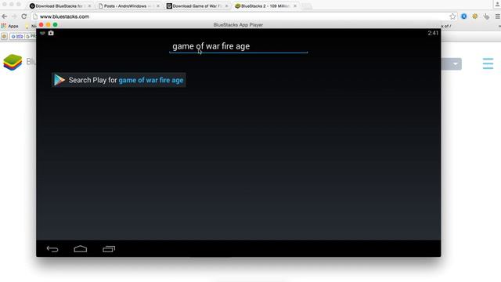This screenshot has width=501, height=282.
Task: Click the blue round Chrome extension icon
Action: click(x=463, y=16)
